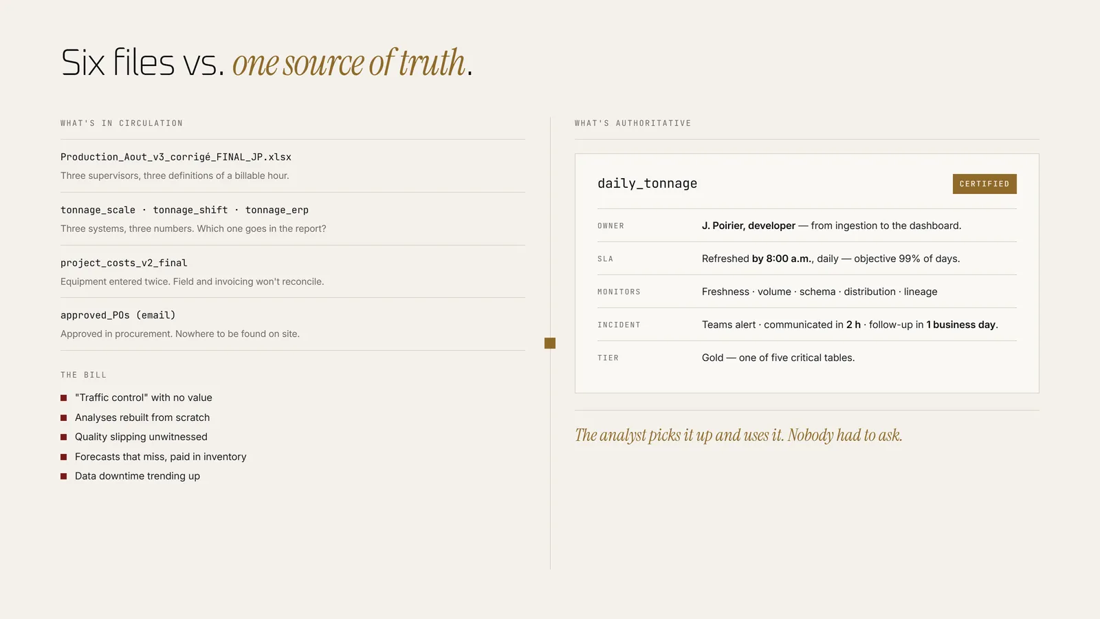Click the gold square divider marker
The height and width of the screenshot is (619, 1100).
[x=550, y=343]
